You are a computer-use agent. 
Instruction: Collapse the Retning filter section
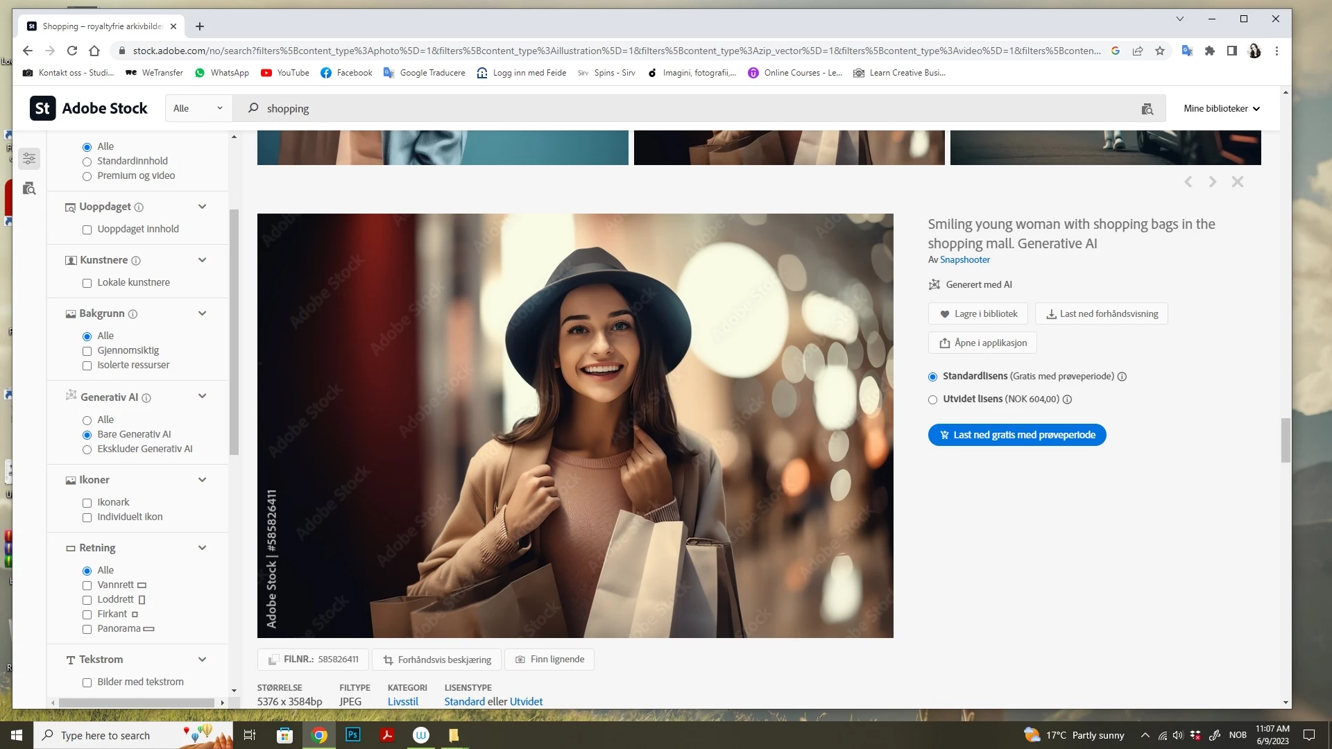tap(202, 548)
